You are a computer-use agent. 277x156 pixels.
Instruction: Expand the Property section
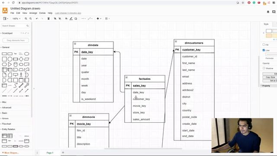tap(266, 86)
